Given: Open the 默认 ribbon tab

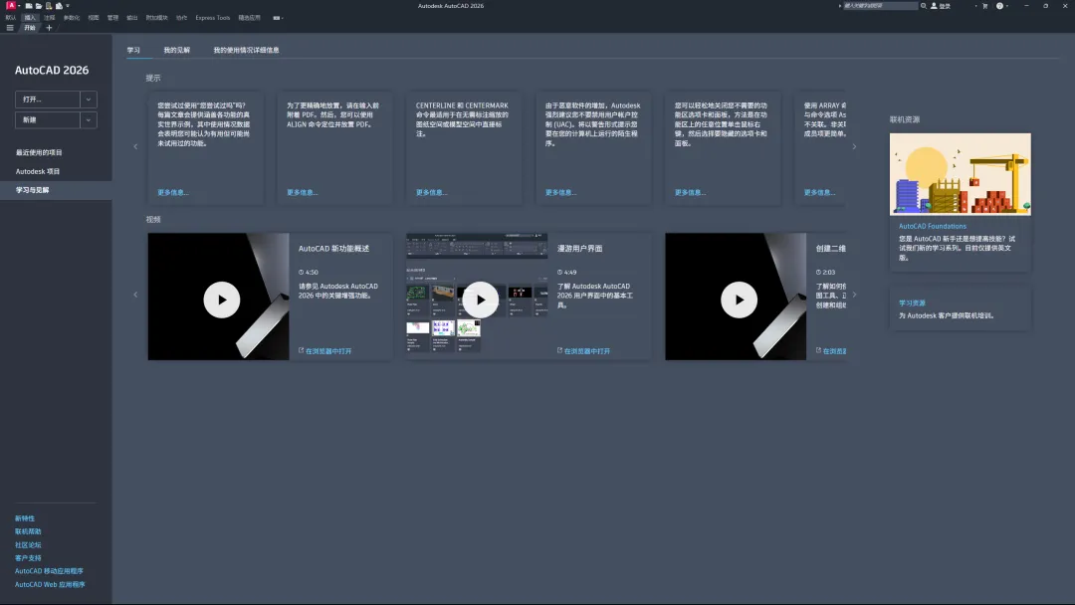Looking at the screenshot, I should coord(10,18).
